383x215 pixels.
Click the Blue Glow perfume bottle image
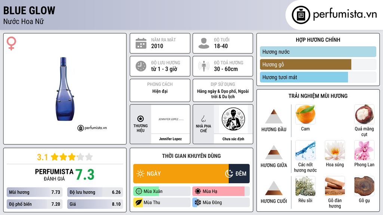pyautogui.click(x=65, y=89)
